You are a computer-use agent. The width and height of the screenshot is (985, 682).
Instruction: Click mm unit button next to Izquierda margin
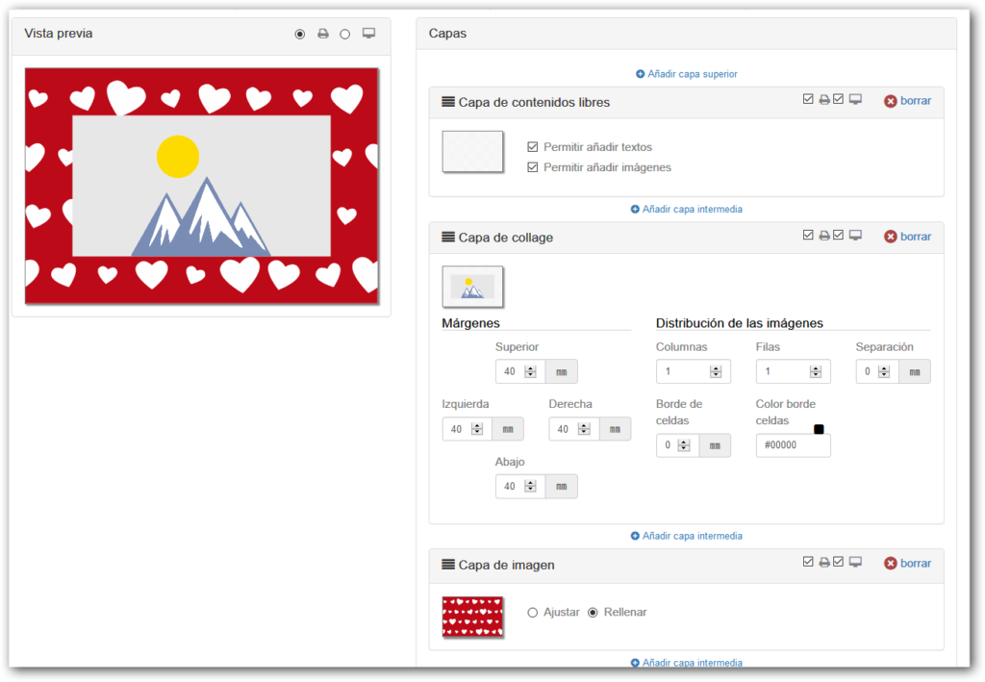pos(508,429)
